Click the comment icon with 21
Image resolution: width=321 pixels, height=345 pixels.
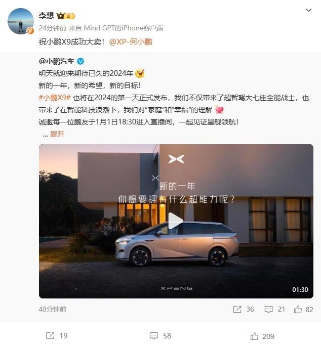(268, 309)
